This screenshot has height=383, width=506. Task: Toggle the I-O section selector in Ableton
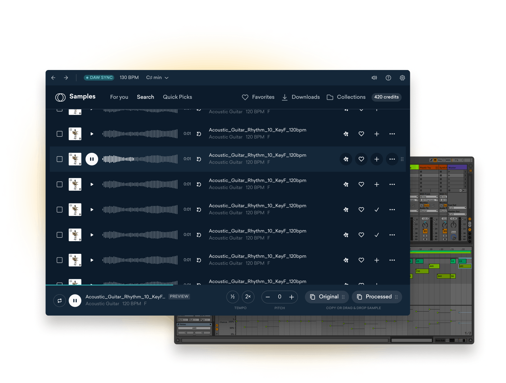[470, 219]
